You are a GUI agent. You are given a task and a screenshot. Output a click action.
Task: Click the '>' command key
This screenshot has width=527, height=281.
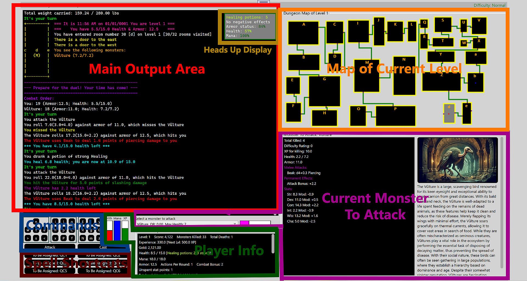(28, 238)
